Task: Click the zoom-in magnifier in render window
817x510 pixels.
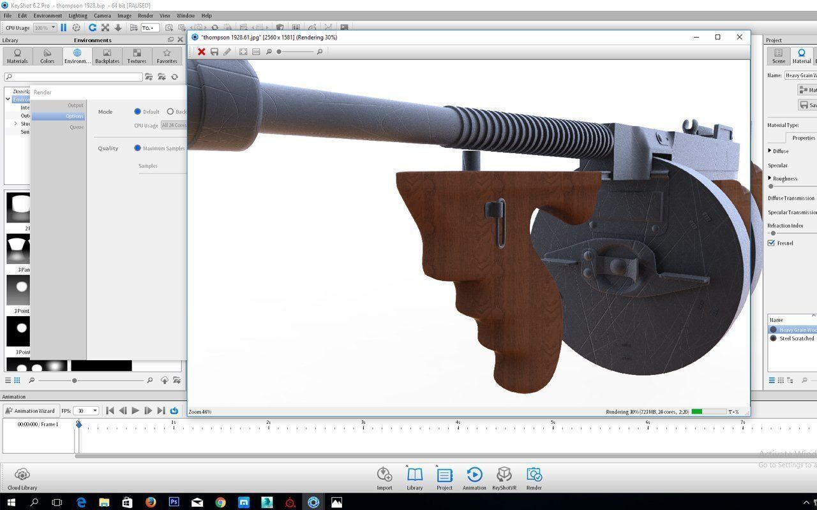Action: [319, 52]
